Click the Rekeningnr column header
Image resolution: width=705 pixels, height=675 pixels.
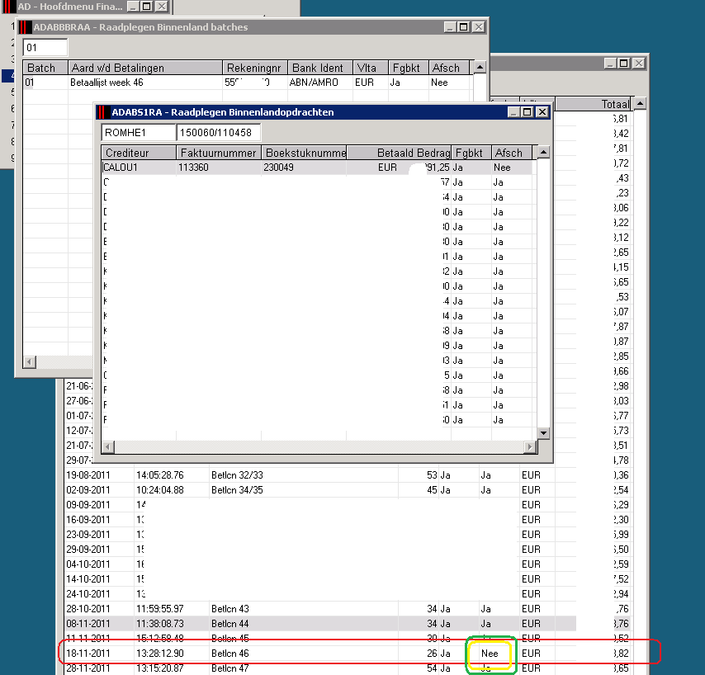(x=255, y=68)
